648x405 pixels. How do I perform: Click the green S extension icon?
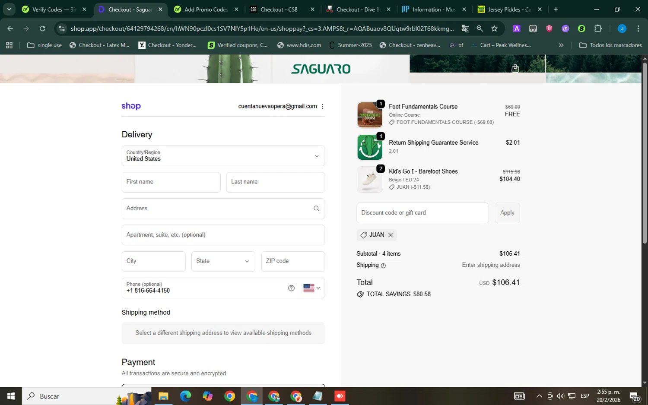[x=581, y=28]
